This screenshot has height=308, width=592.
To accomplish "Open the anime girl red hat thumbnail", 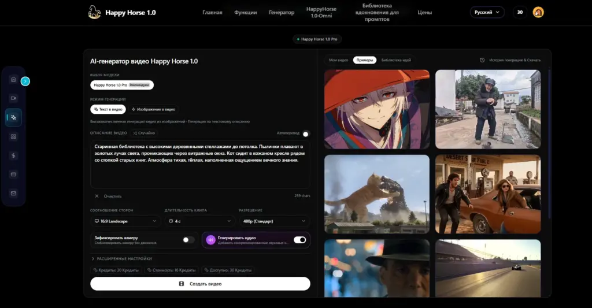I will pyautogui.click(x=377, y=109).
